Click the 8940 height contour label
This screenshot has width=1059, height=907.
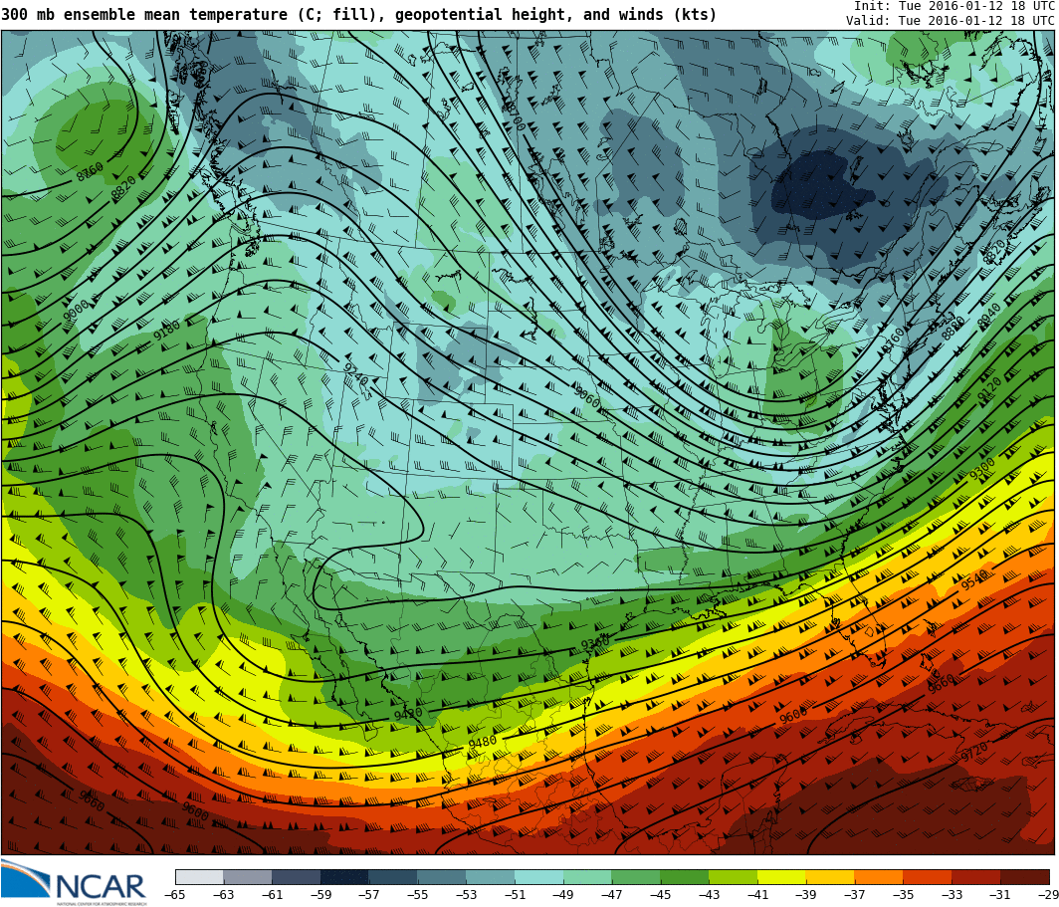(x=989, y=318)
